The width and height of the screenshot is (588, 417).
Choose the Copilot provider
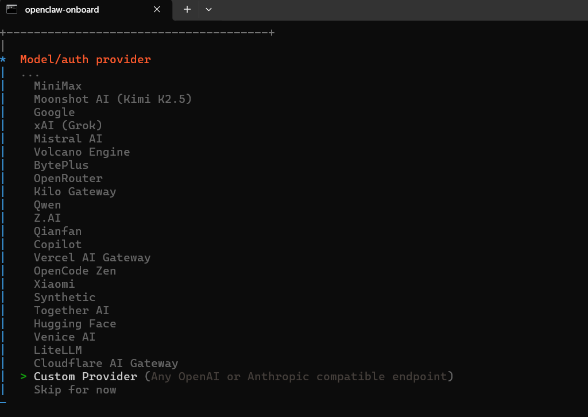[x=58, y=245]
